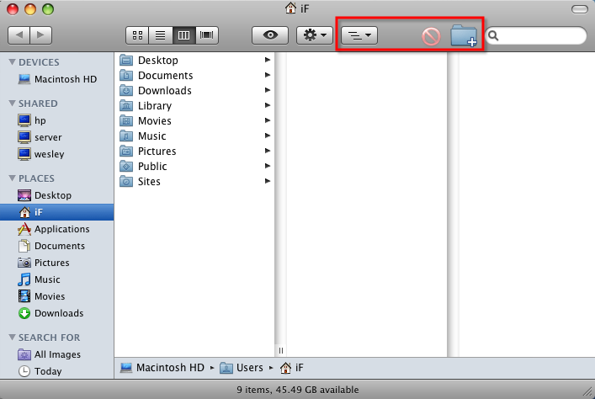Select the iF home folder in sidebar
The width and height of the screenshot is (595, 399).
click(x=57, y=212)
